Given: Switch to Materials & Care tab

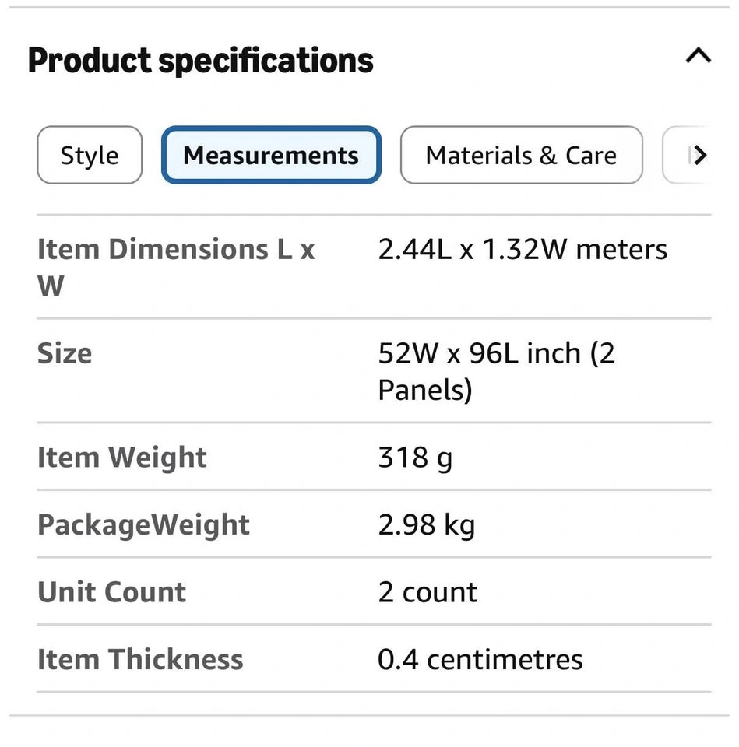Looking at the screenshot, I should tap(522, 155).
